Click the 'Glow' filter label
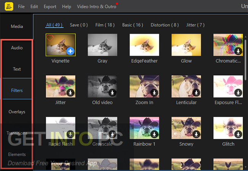Viewport: 248px width, 171px height. tap(186, 61)
